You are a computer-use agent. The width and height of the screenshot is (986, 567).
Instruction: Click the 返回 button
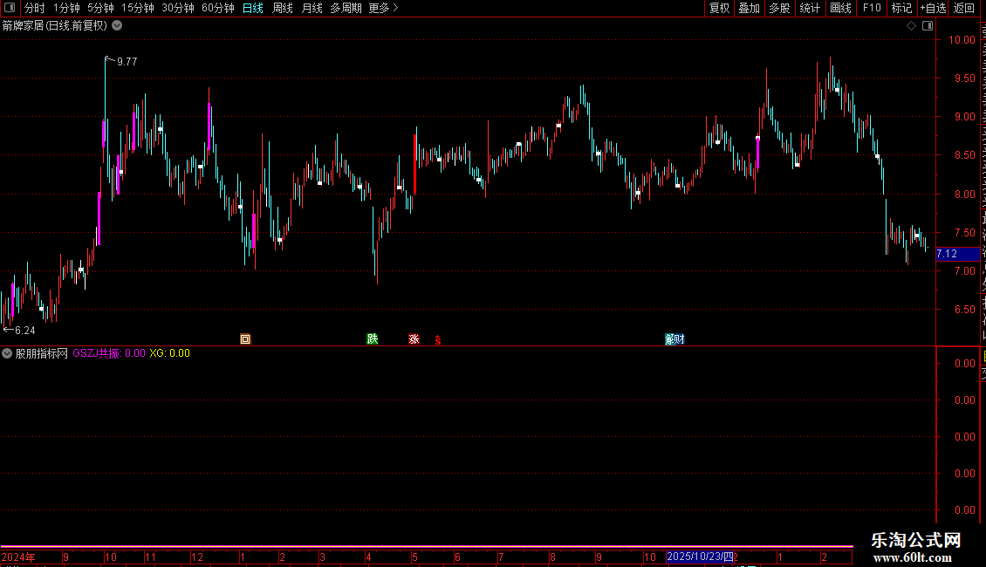coord(963,8)
